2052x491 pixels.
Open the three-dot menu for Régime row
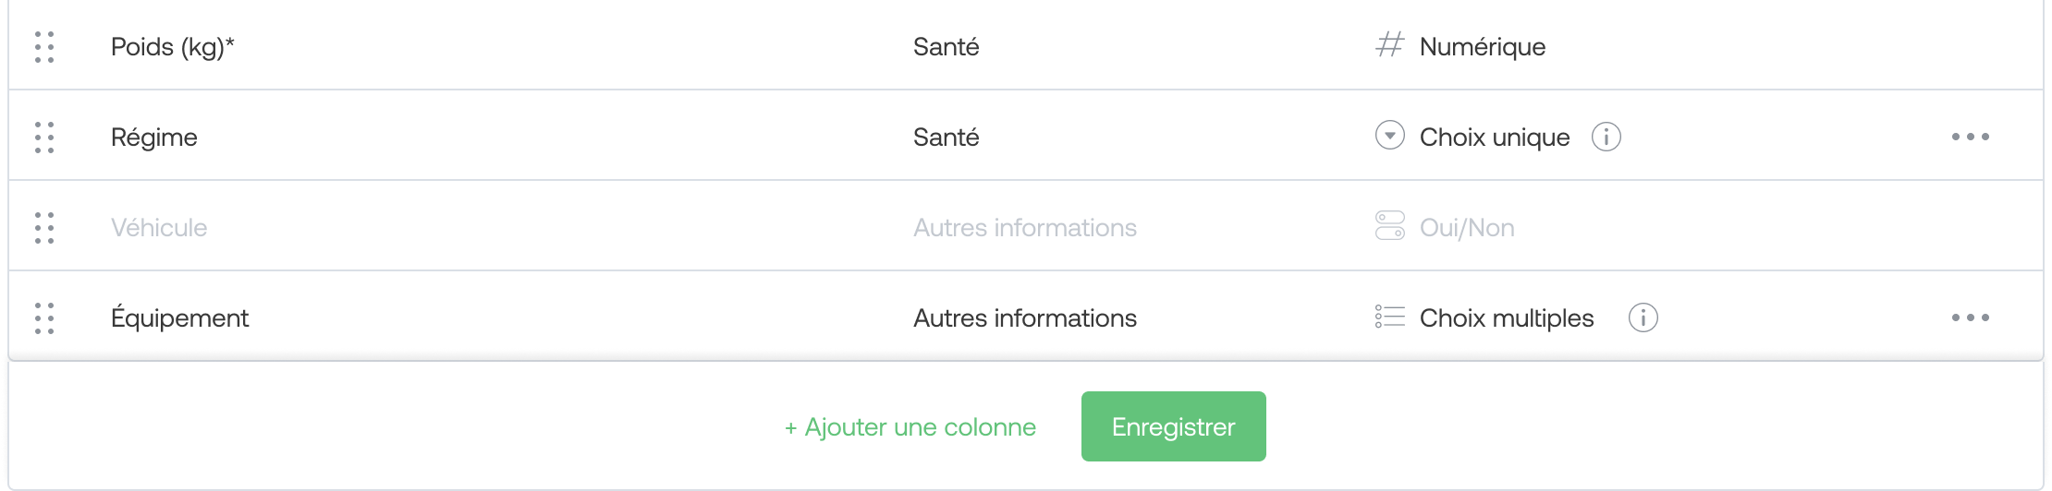point(1971,137)
